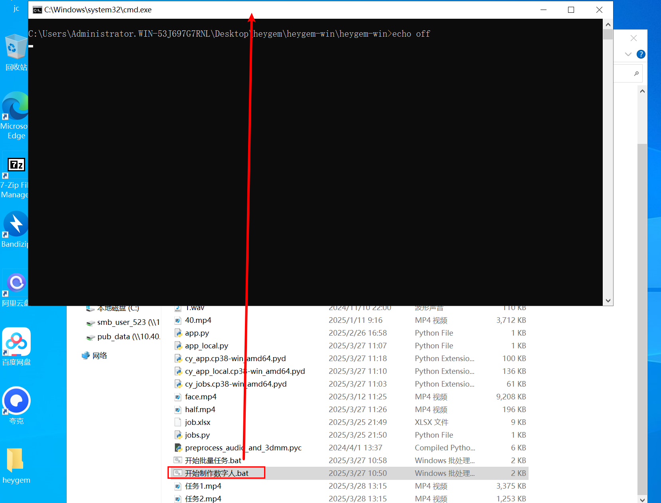Screen dimensions: 661x503
Task: Maximize the cmd.exe window
Action: pos(571,10)
